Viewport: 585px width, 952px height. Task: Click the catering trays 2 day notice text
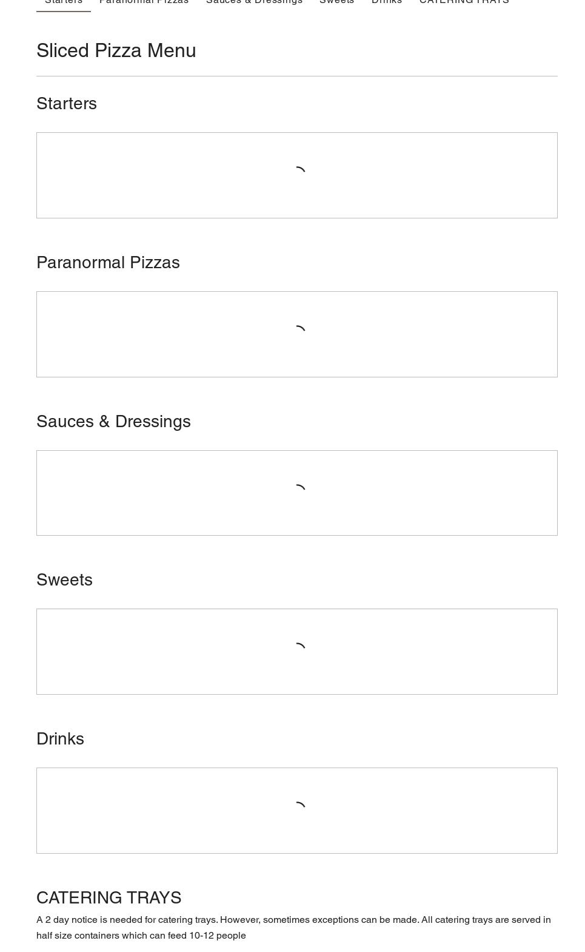293,927
